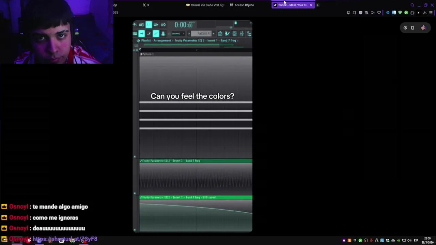
Task: Open the browser downloads icon
Action: tap(424, 13)
